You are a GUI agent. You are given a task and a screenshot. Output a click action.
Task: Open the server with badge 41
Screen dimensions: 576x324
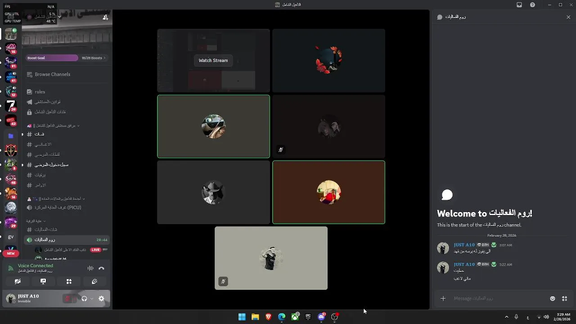pyautogui.click(x=11, y=77)
